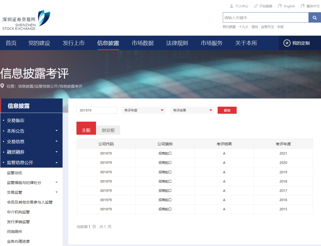Open 个人中心 user icon link
Screen dimensions: 321x246
tap(239, 6)
